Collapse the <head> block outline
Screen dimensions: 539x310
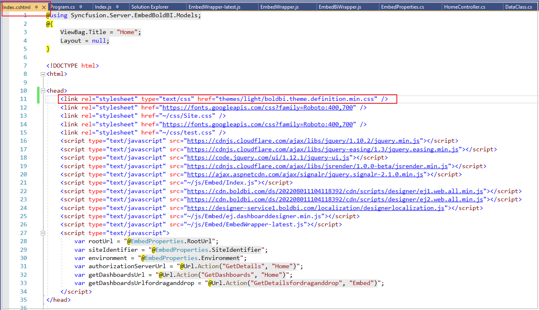(43, 91)
